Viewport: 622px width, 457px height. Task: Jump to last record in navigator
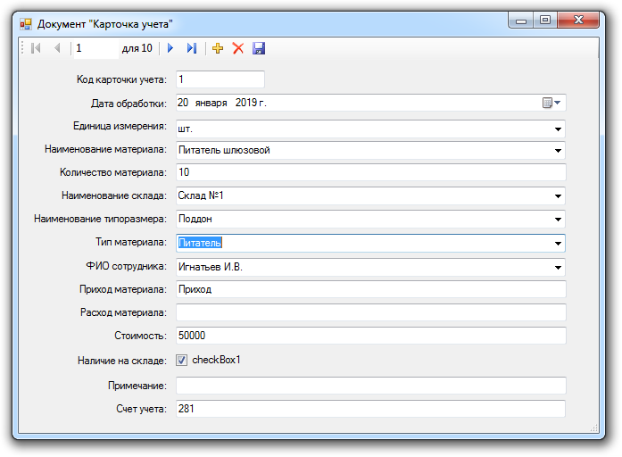(x=191, y=48)
